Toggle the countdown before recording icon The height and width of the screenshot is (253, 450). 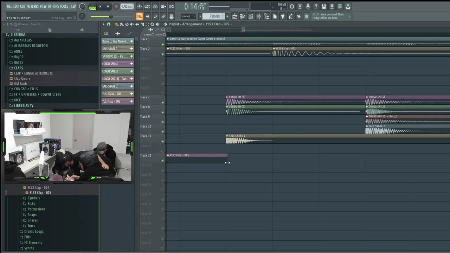pos(155,6)
